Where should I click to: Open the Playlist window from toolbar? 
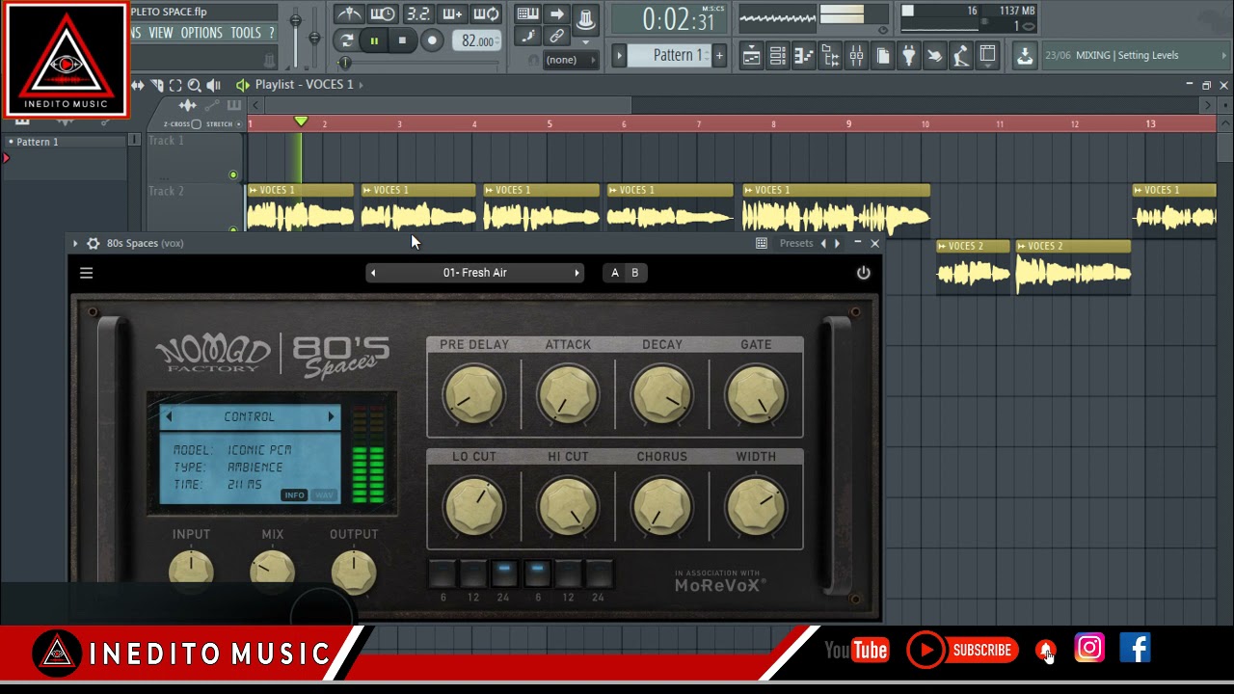pos(751,56)
